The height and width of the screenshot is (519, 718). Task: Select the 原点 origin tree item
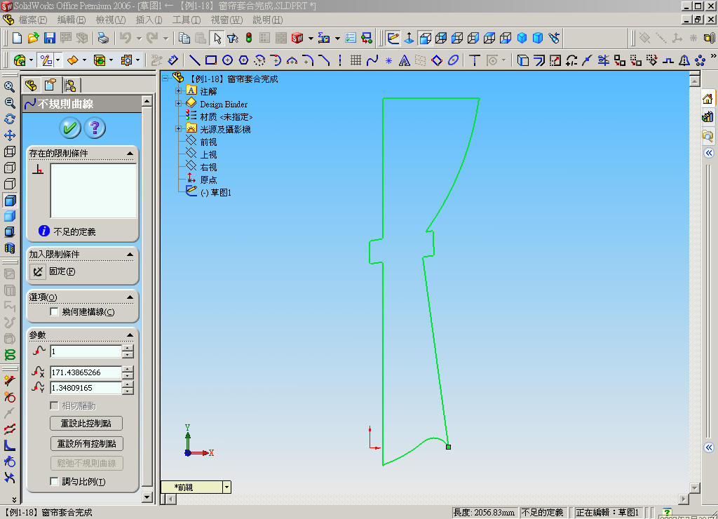tap(208, 180)
